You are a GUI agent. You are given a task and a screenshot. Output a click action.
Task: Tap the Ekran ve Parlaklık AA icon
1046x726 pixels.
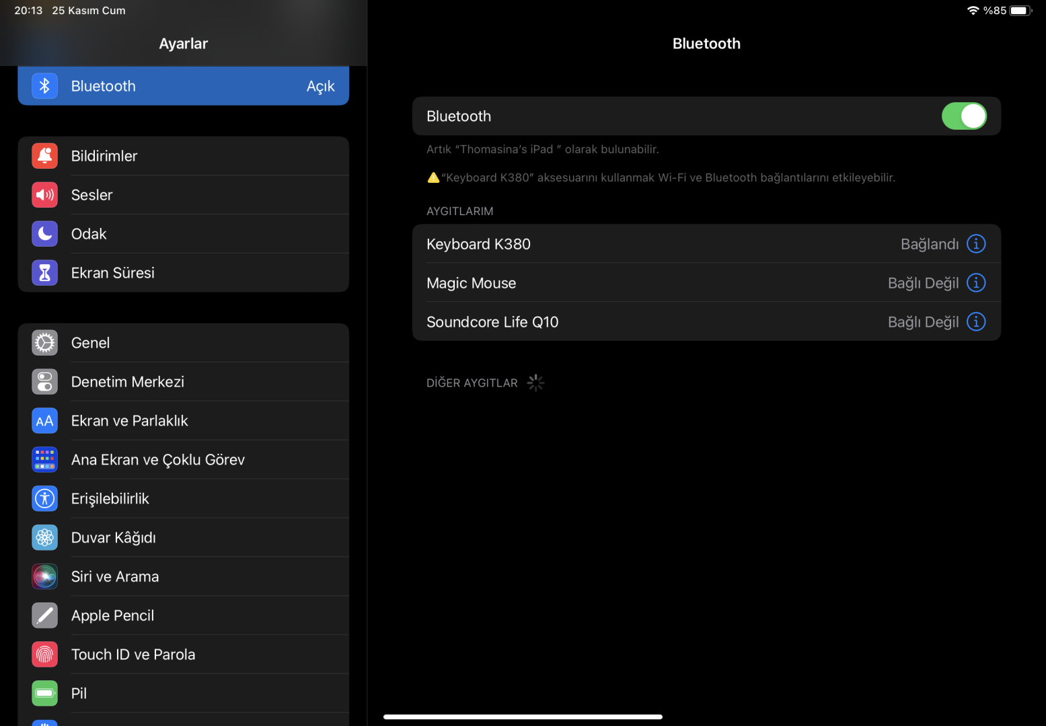click(44, 421)
